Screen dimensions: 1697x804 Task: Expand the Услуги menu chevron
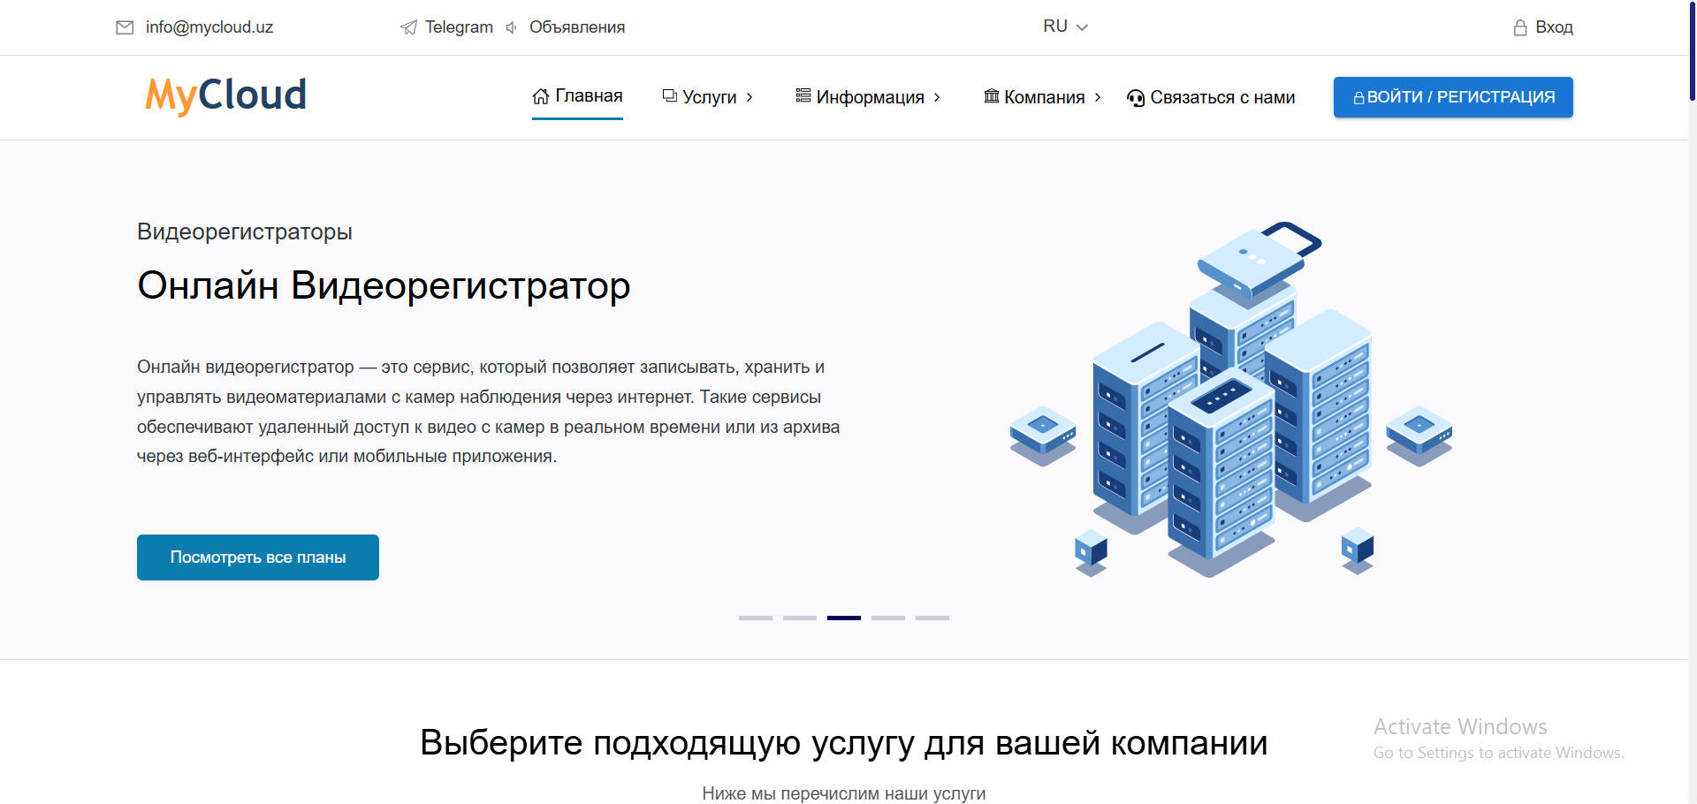tap(750, 98)
